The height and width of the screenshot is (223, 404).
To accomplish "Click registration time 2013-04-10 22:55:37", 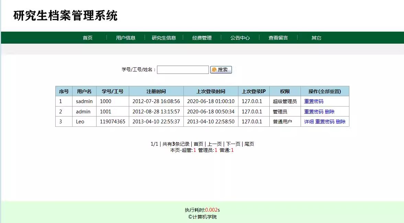I will [156, 122].
